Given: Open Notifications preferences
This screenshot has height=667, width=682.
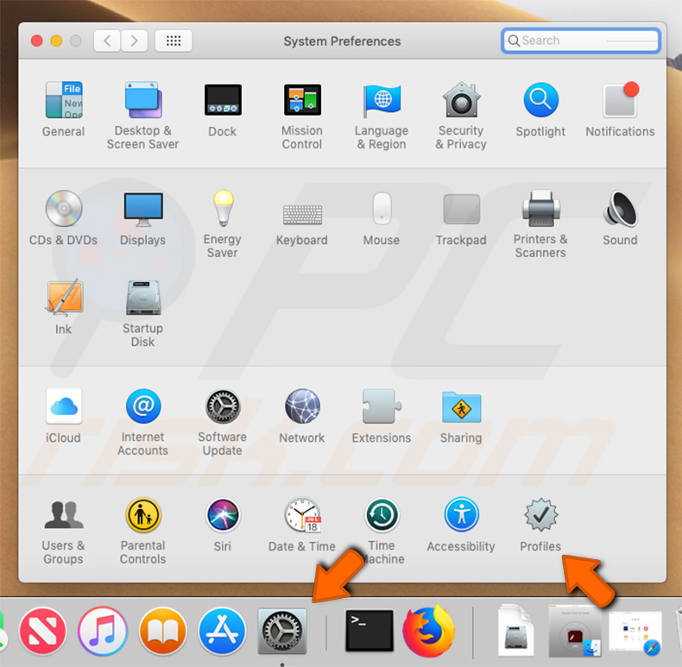Looking at the screenshot, I should [620, 100].
